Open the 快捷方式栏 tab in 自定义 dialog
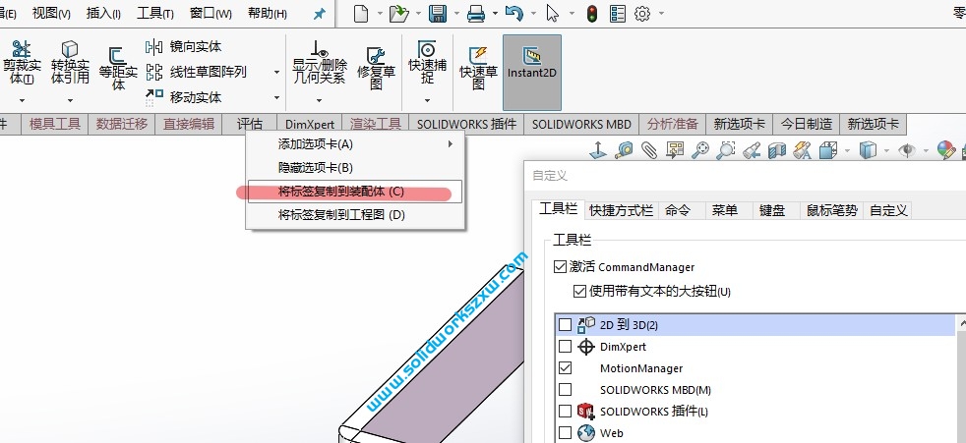Image resolution: width=966 pixels, height=443 pixels. pos(621,210)
